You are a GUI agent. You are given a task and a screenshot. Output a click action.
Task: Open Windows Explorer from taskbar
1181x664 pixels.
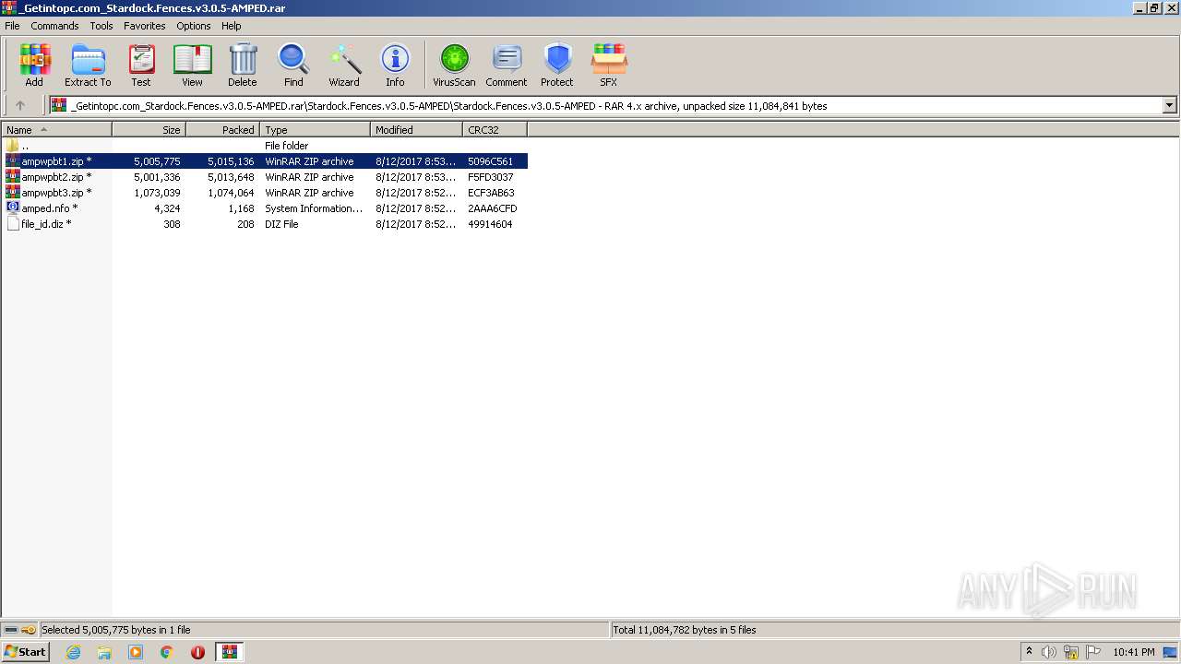[104, 652]
